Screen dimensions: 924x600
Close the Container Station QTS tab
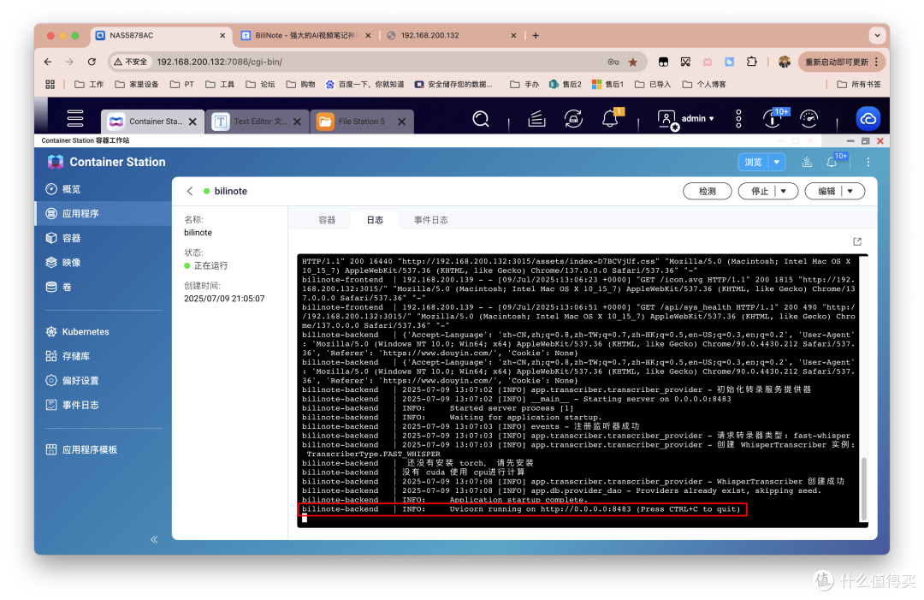pyautogui.click(x=192, y=122)
